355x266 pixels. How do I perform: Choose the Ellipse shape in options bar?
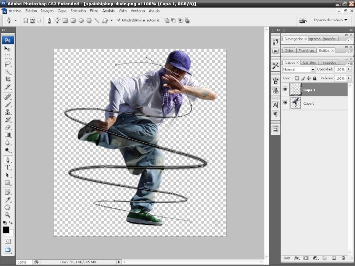pyautogui.click(x=81, y=20)
